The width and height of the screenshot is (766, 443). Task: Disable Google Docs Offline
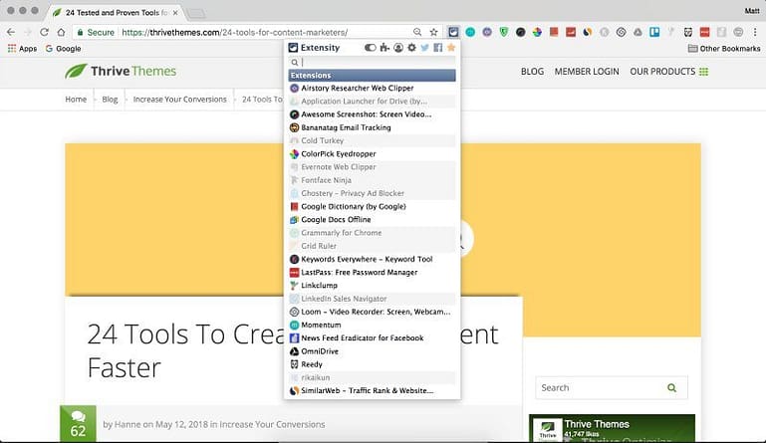[x=372, y=220]
